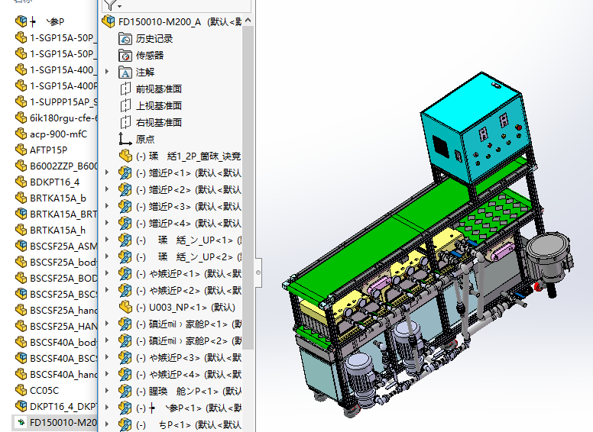Click the BSCSF25A_ASM assembly icon
This screenshot has width=593, height=432.
tap(21, 247)
